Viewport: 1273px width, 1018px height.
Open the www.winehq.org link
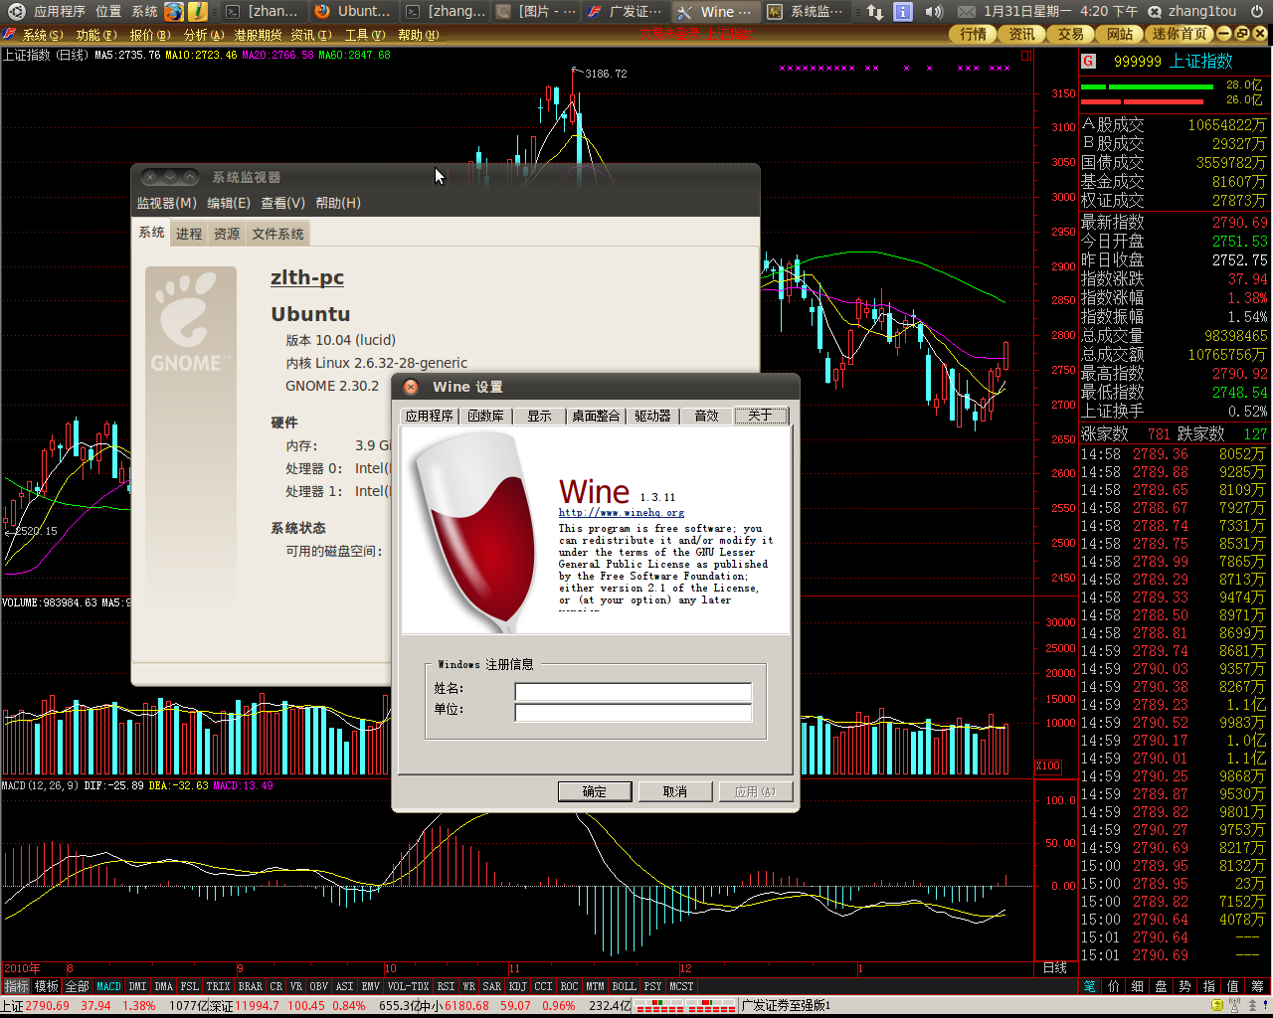[x=622, y=513]
